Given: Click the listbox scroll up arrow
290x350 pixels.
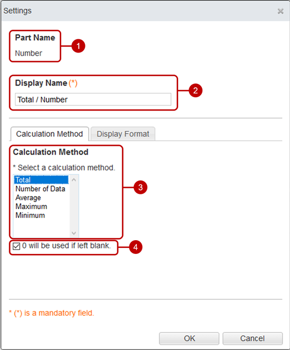Looking at the screenshot, I should point(74,179).
